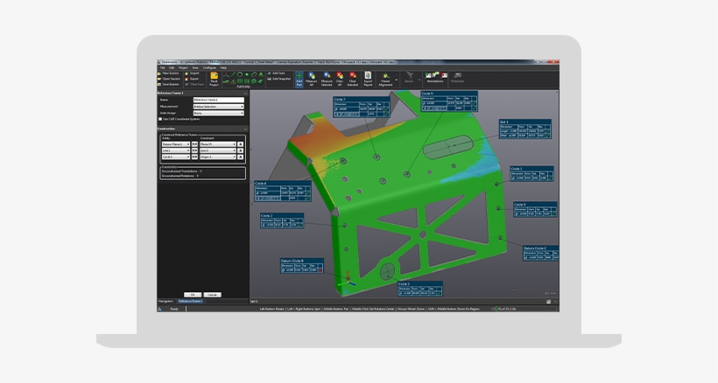The height and width of the screenshot is (383, 718).
Task: Click the OK button
Action: (x=193, y=295)
